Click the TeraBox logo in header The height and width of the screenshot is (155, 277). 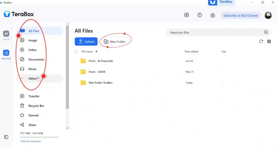click(x=19, y=14)
